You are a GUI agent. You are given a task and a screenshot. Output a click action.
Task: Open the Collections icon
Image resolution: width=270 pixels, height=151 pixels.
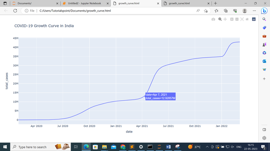pyautogui.click(x=225, y=11)
